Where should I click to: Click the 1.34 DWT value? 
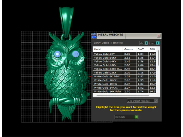(x=141, y=54)
